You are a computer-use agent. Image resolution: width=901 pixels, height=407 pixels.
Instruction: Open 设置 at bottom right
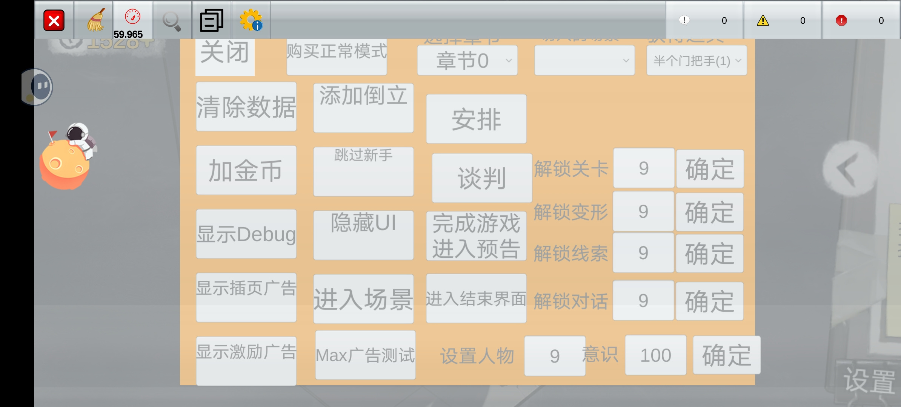click(x=869, y=381)
